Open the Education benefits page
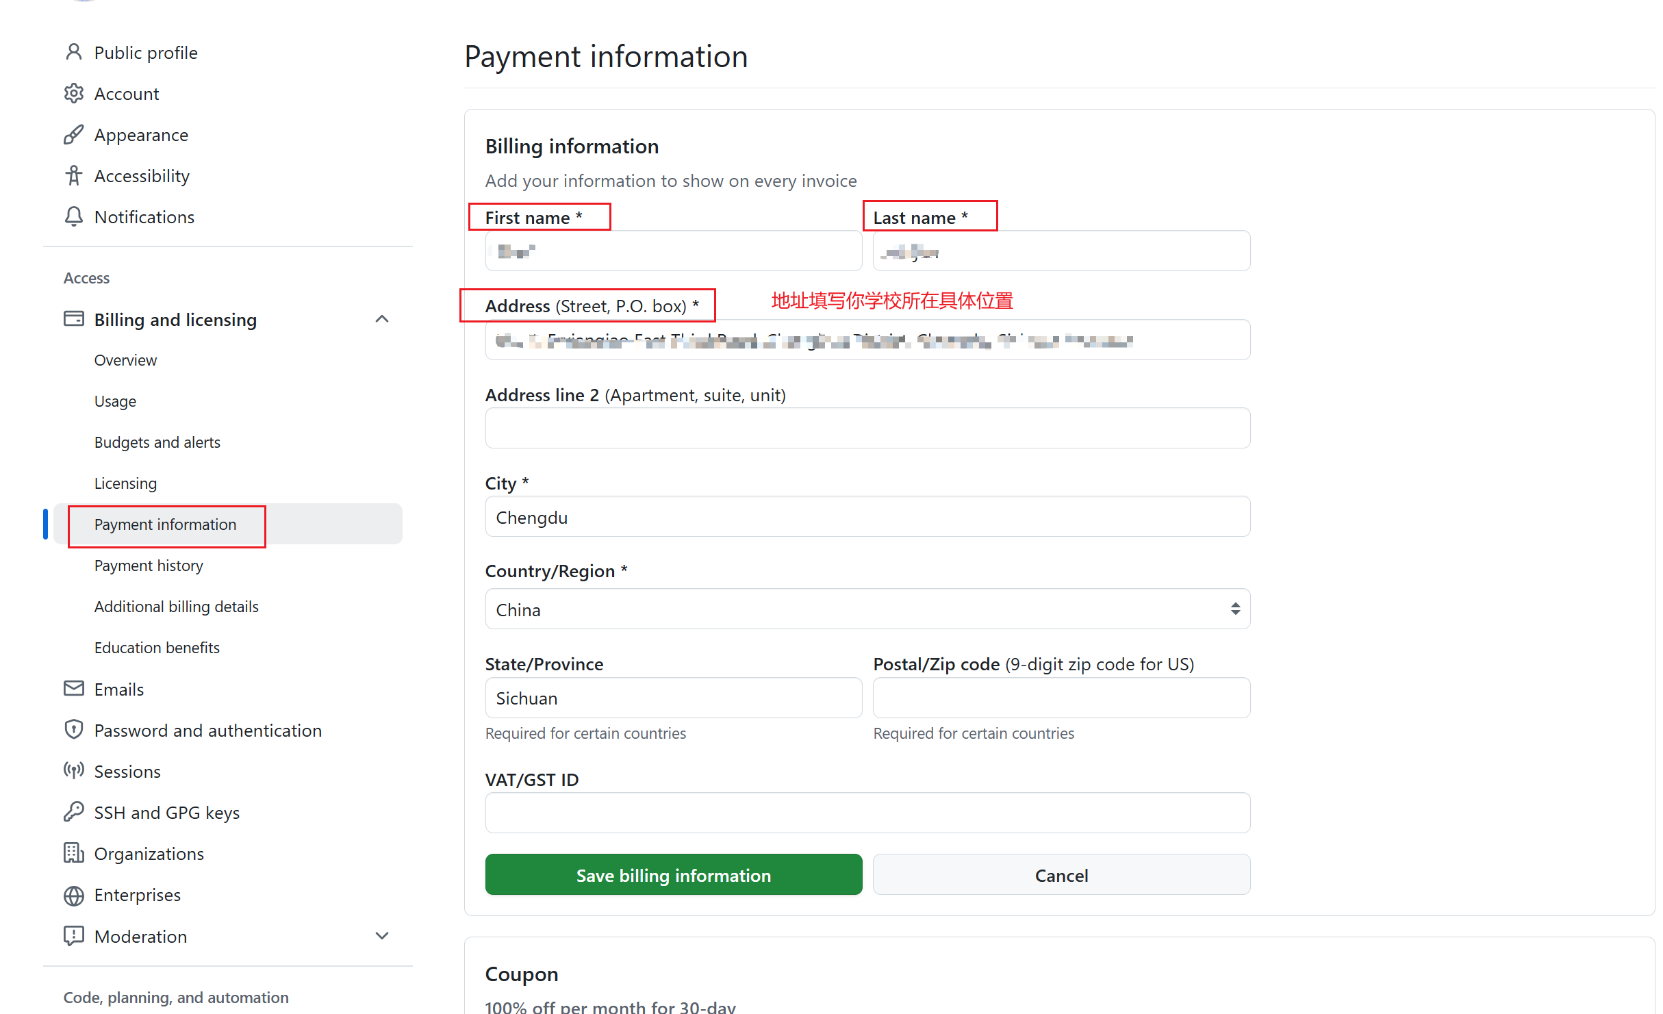Image resolution: width=1663 pixels, height=1014 pixels. [x=157, y=647]
